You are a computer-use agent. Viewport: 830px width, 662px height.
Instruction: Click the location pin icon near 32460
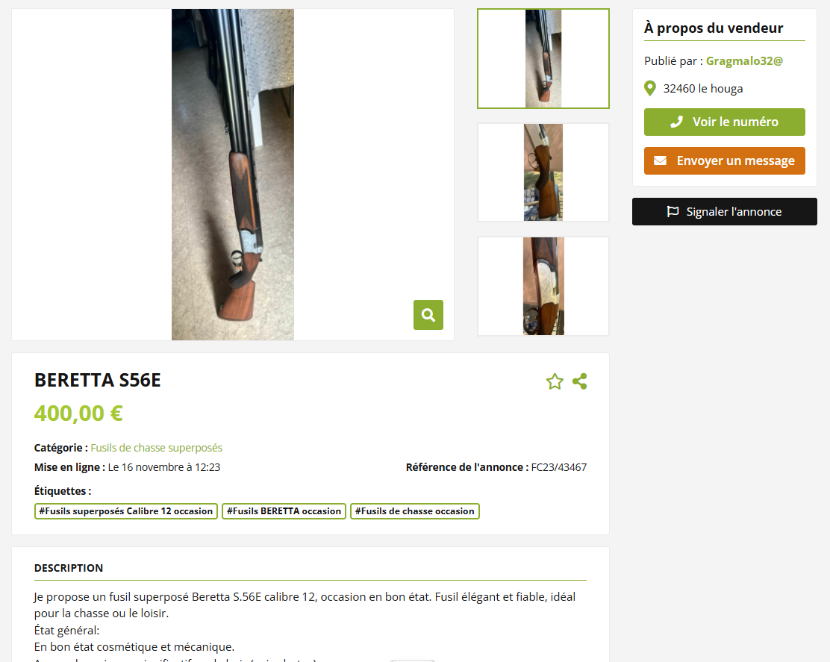[x=650, y=88]
